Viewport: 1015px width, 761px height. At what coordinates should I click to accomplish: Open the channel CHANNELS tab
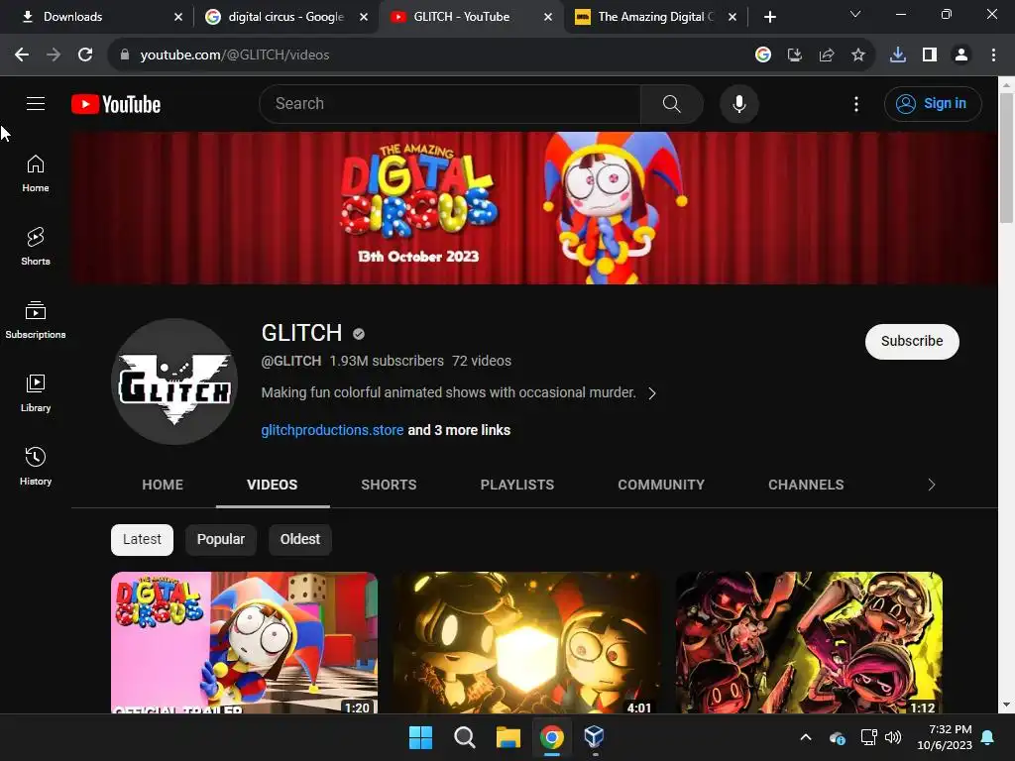(x=806, y=485)
